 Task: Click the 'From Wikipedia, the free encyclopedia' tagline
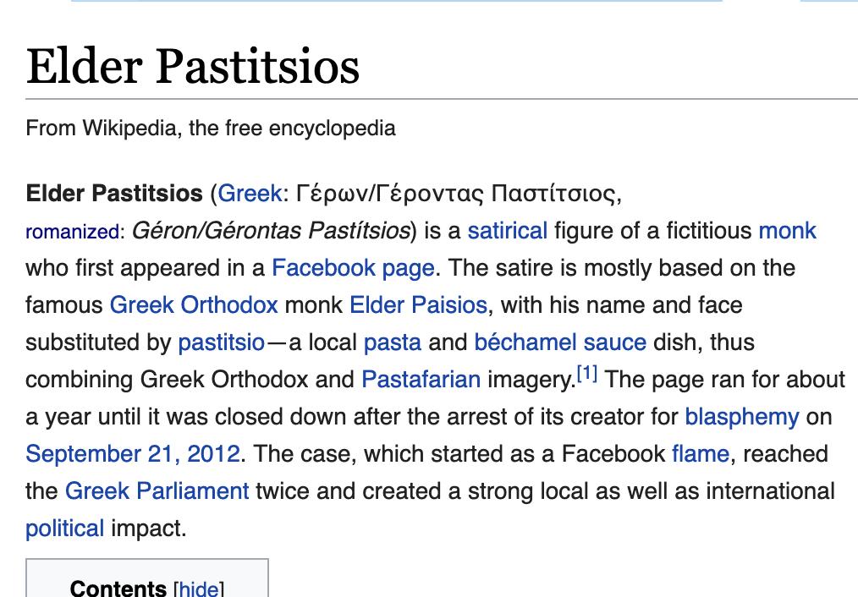click(x=211, y=129)
